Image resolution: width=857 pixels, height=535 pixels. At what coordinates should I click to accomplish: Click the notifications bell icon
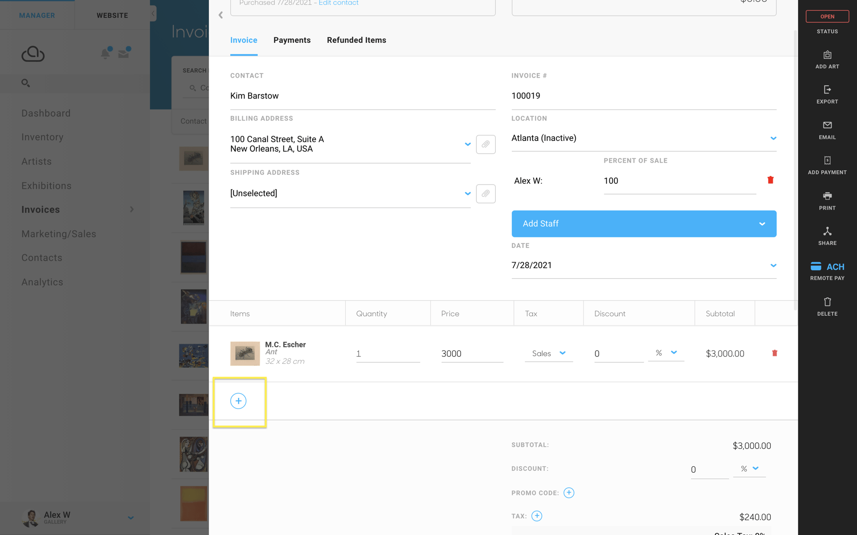pos(105,53)
